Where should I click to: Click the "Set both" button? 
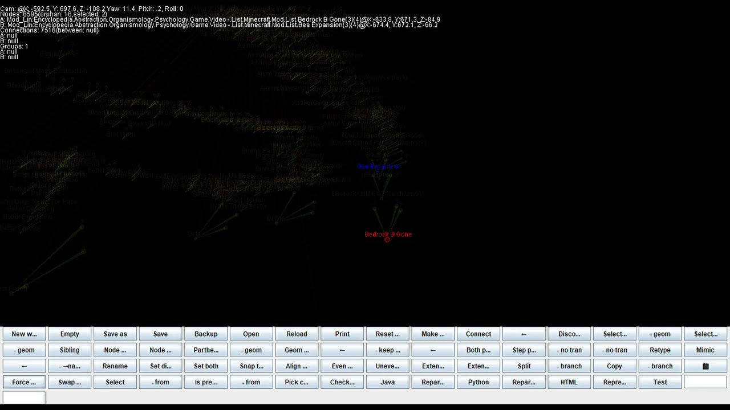coord(206,366)
